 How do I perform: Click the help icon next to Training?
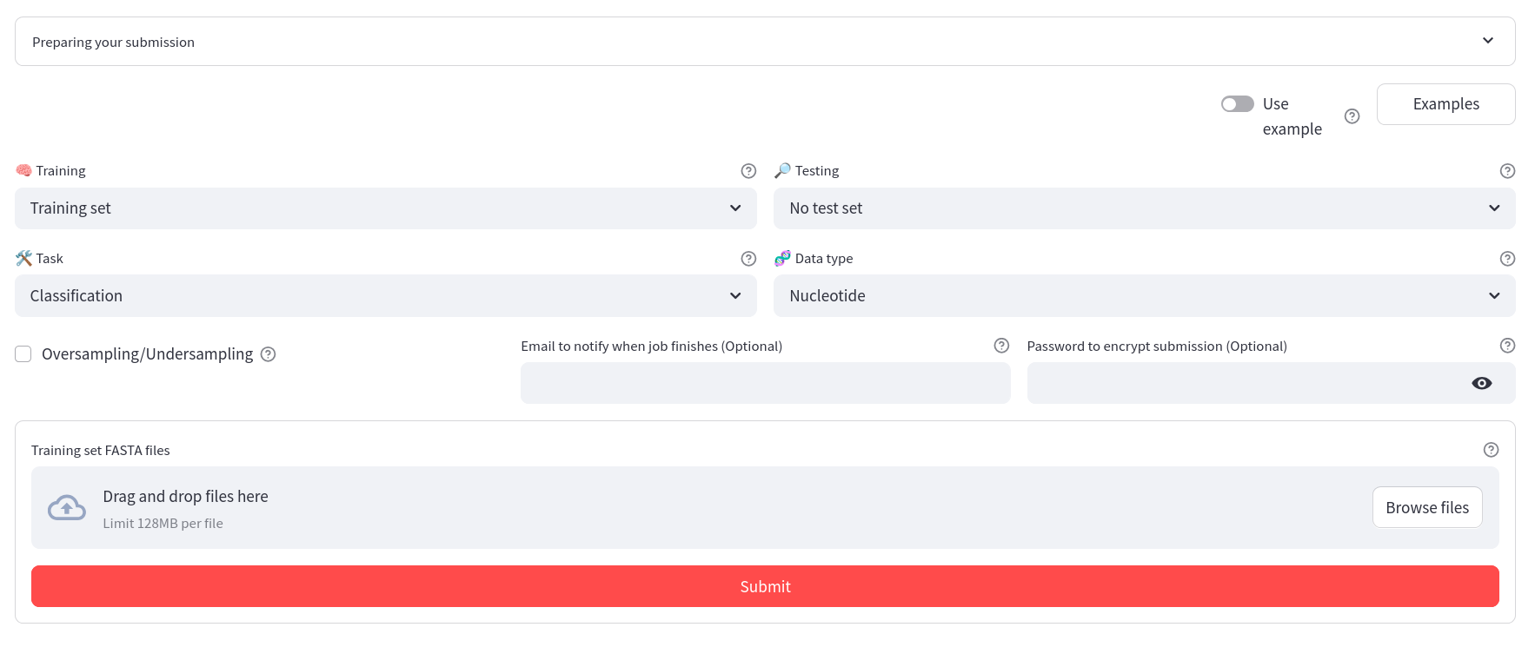[x=748, y=171]
